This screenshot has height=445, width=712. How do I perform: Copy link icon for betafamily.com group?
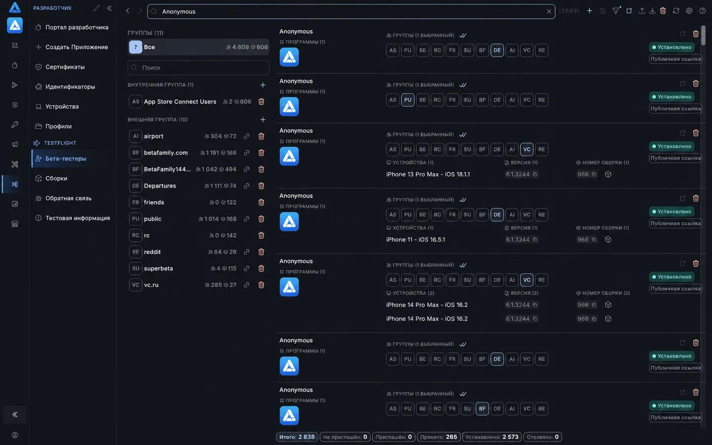(x=246, y=153)
